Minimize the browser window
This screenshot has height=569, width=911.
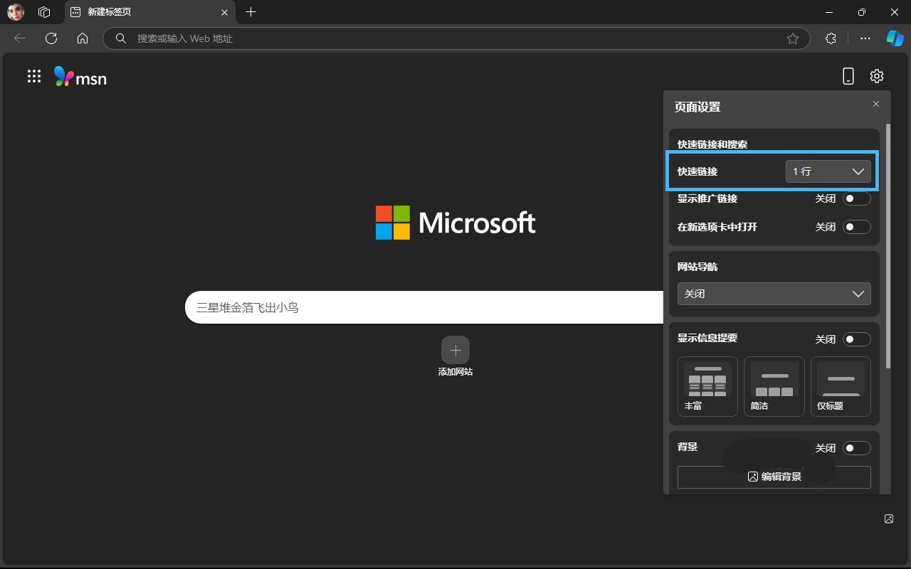pos(829,12)
